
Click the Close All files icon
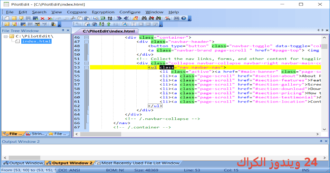pyautogui.click(x=50, y=18)
